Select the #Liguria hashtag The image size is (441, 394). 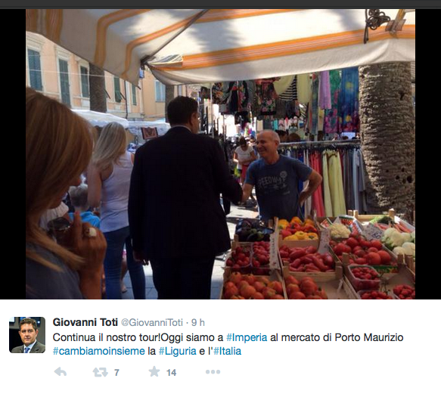(178, 351)
